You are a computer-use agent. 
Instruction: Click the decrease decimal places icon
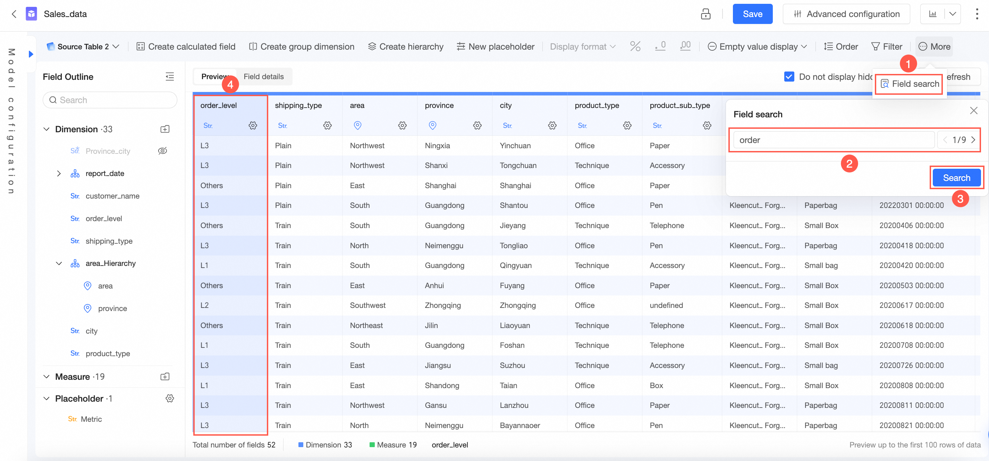tap(660, 47)
